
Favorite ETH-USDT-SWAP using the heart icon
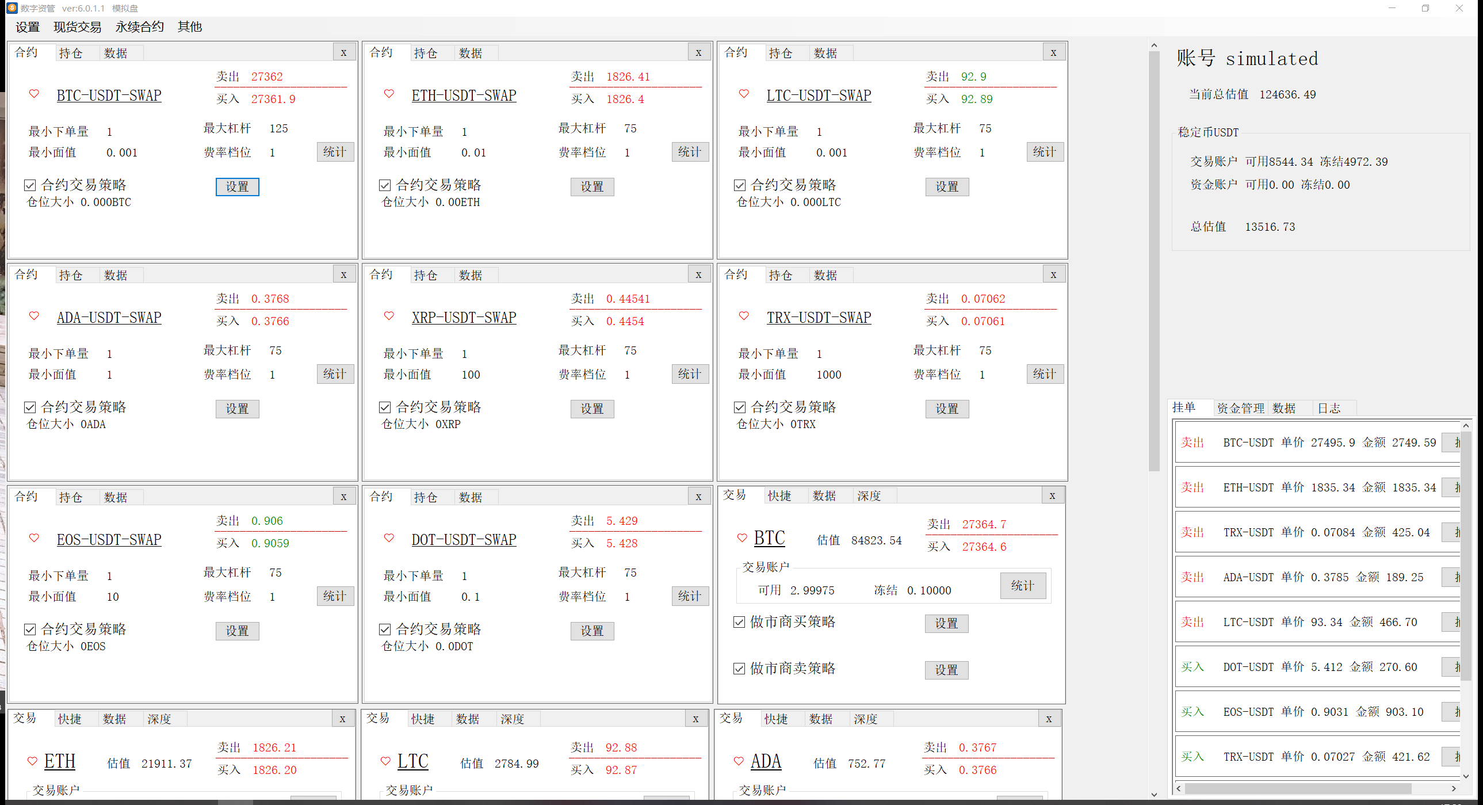pos(389,94)
